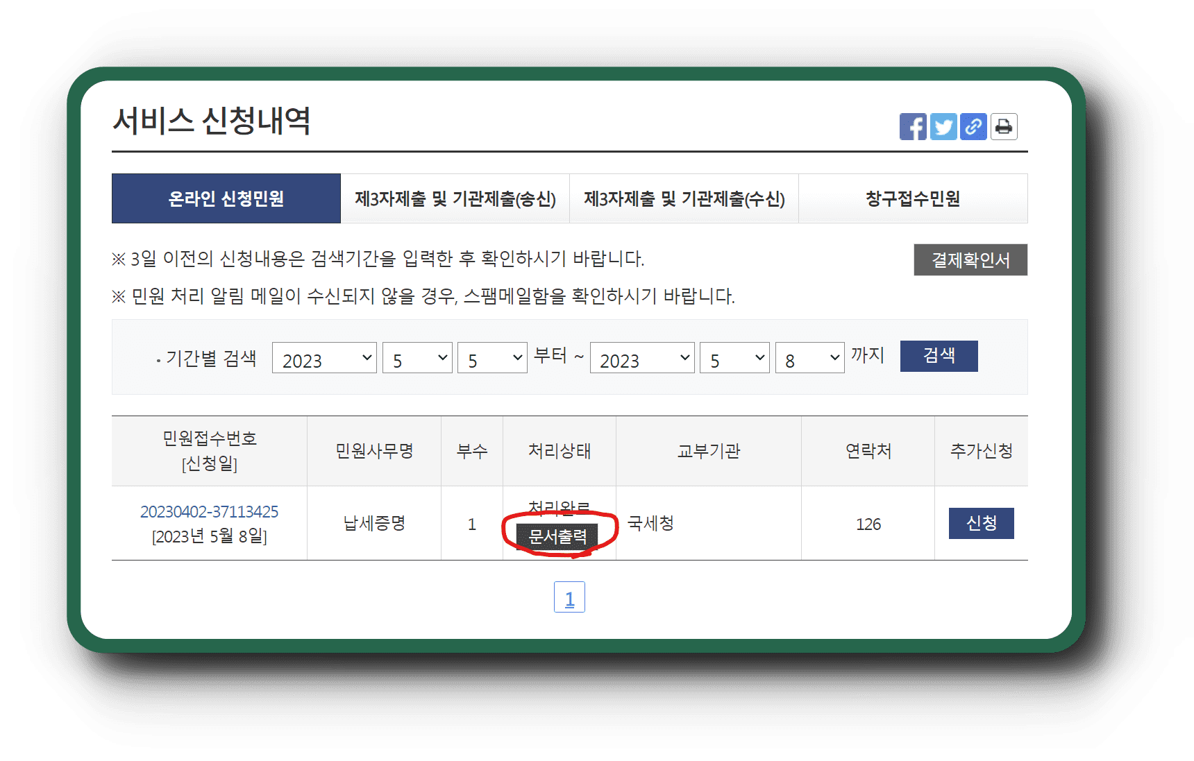Select the 서비스 신청내역 page heading
This screenshot has width=1194, height=761.
pos(211,121)
